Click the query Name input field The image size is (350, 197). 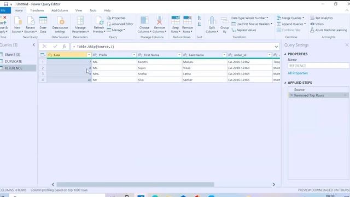point(318,66)
